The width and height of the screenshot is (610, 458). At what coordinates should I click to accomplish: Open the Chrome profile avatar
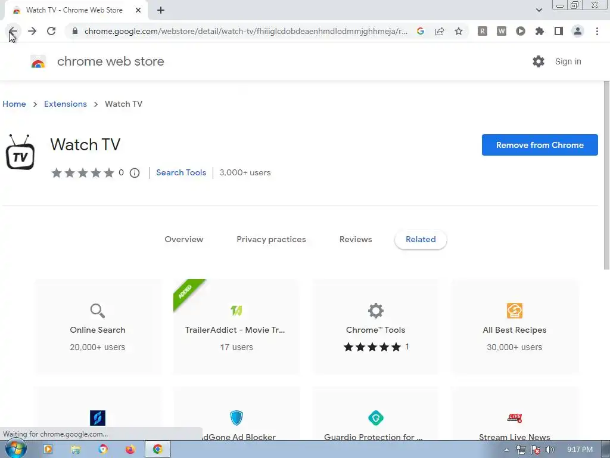pyautogui.click(x=578, y=31)
